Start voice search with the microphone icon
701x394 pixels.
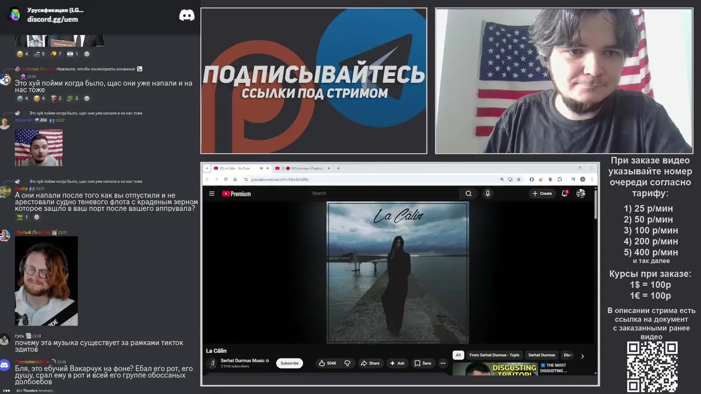tap(487, 193)
